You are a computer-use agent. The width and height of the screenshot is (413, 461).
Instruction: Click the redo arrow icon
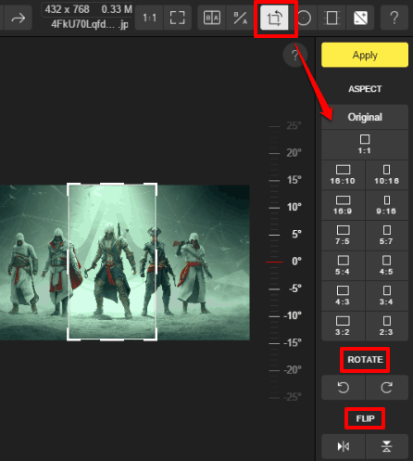19,19
